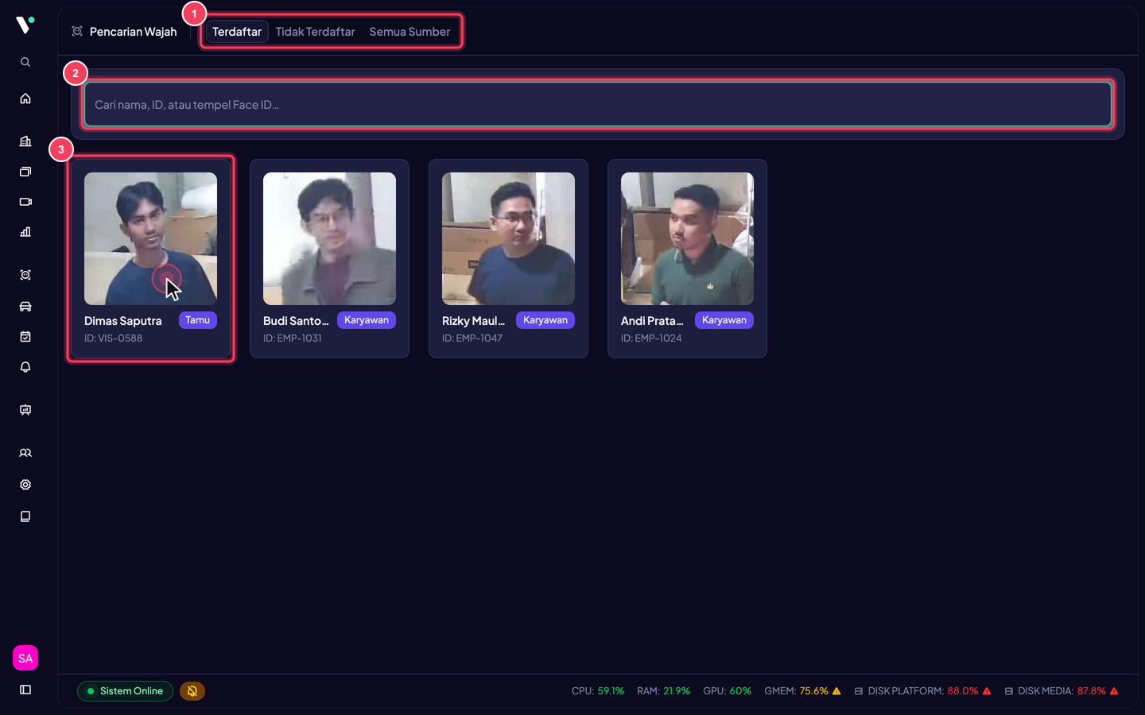This screenshot has height=715, width=1145.
Task: Click the name Rizky Maul...
Action: [x=474, y=321]
